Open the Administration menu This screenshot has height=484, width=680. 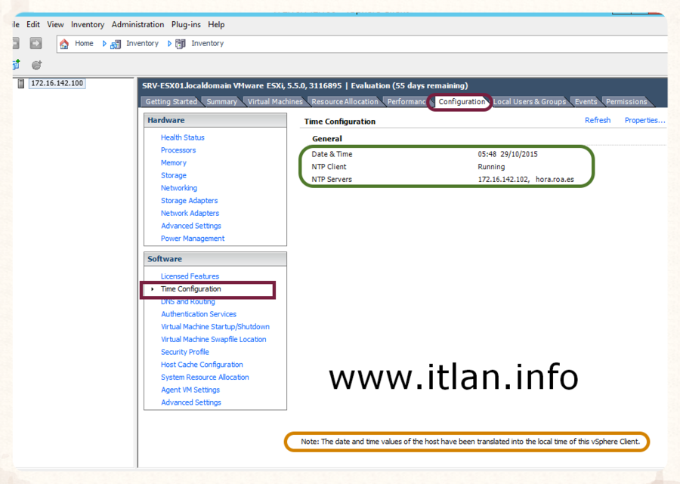point(138,25)
